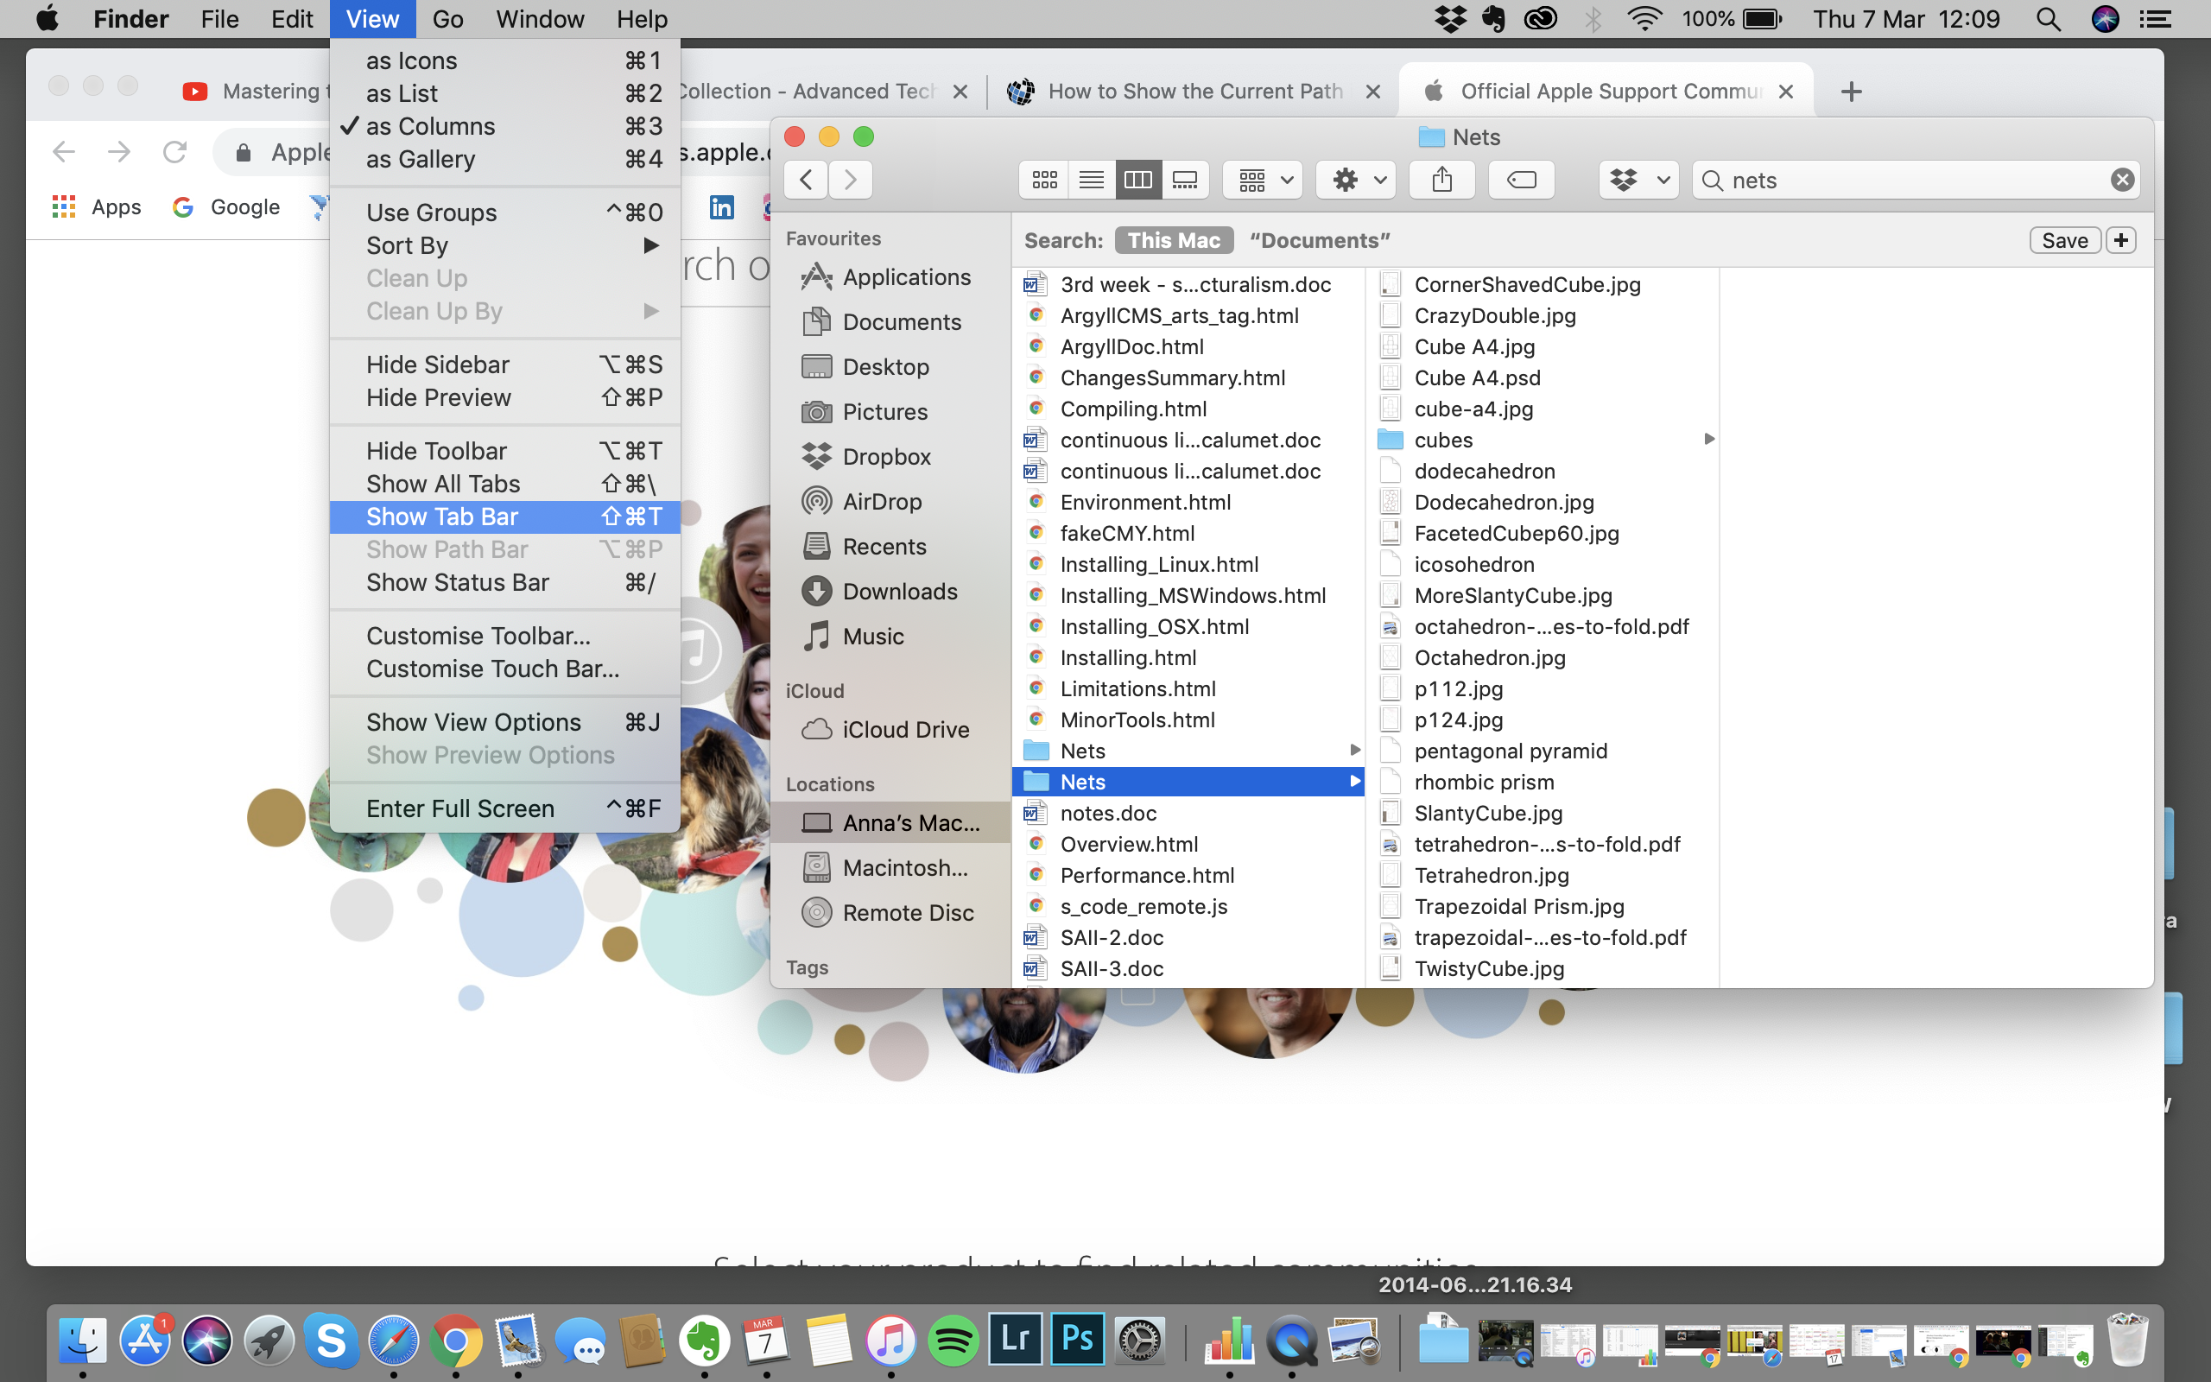Image resolution: width=2211 pixels, height=1382 pixels.
Task: Click the Edit Tags toolbar icon
Action: pyautogui.click(x=1521, y=180)
